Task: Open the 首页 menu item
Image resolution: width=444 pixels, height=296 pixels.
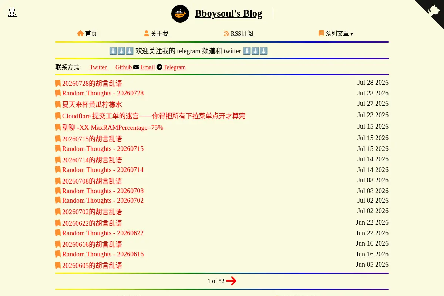Action: 91,33
